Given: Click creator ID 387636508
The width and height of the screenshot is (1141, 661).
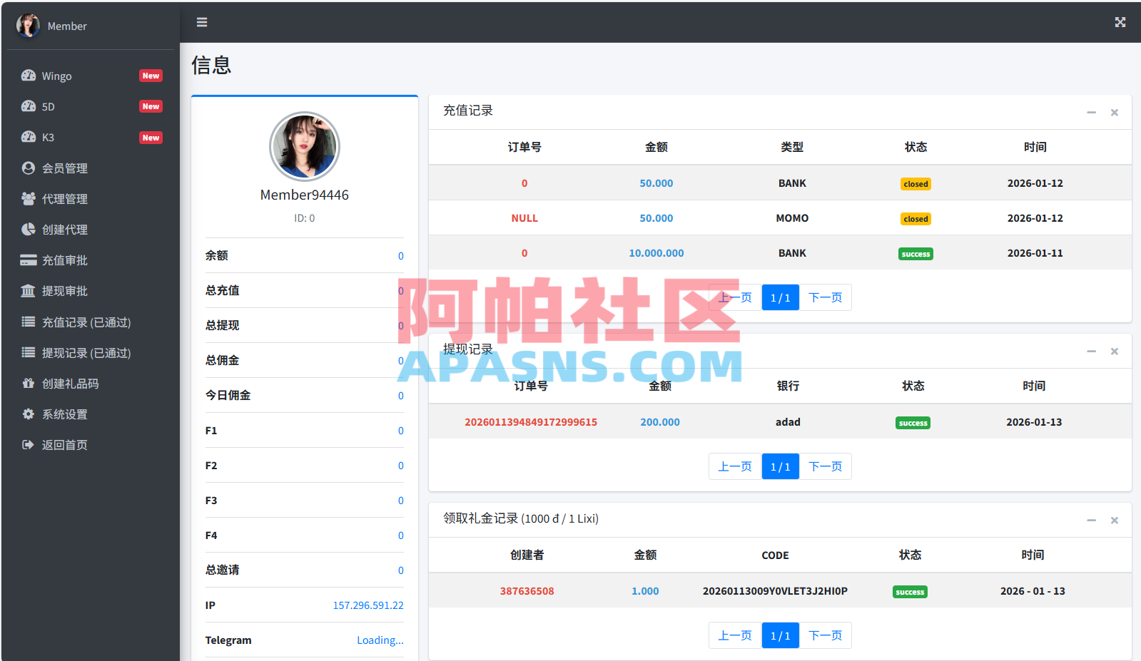Looking at the screenshot, I should tap(527, 591).
